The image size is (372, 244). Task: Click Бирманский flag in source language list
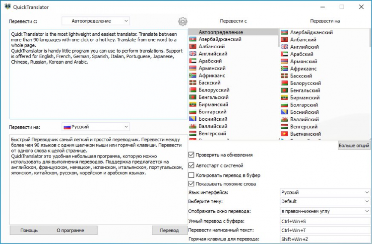[x=192, y=104]
